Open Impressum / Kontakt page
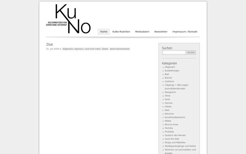Image resolution: width=246 pixels, height=154 pixels. [x=185, y=31]
